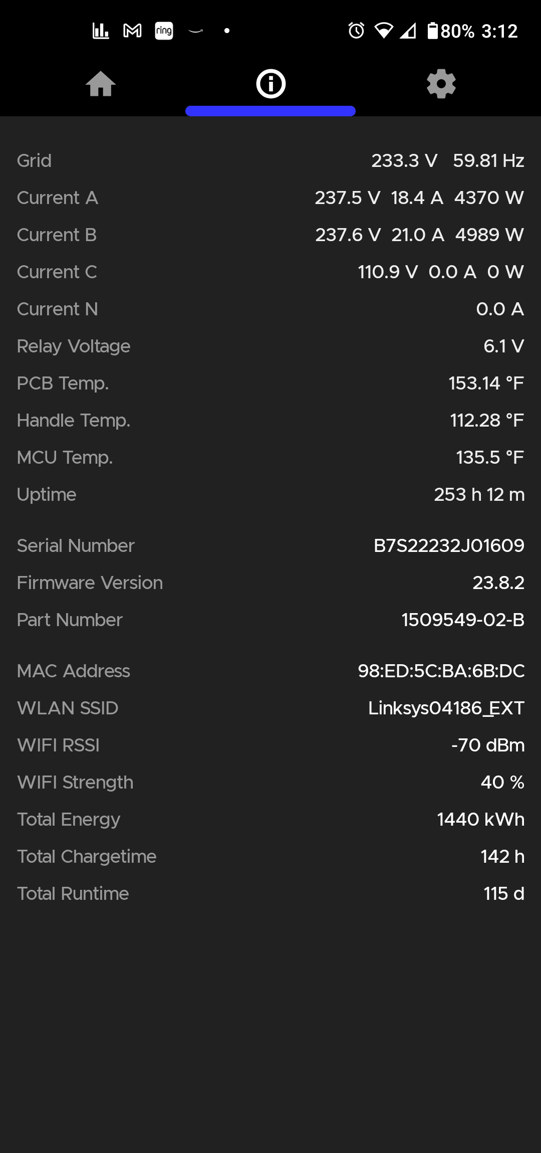Tap the MAC Address value
The width and height of the screenshot is (541, 1153).
click(441, 671)
